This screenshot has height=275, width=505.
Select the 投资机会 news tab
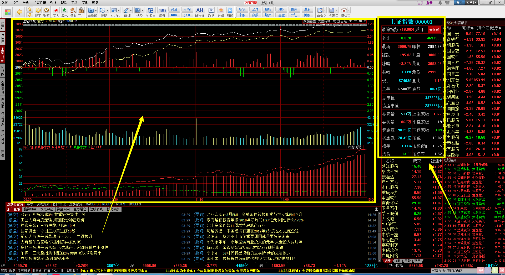[30, 209]
